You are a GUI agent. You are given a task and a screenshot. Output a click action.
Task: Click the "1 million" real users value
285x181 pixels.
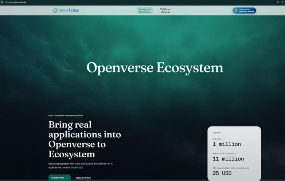[227, 144]
